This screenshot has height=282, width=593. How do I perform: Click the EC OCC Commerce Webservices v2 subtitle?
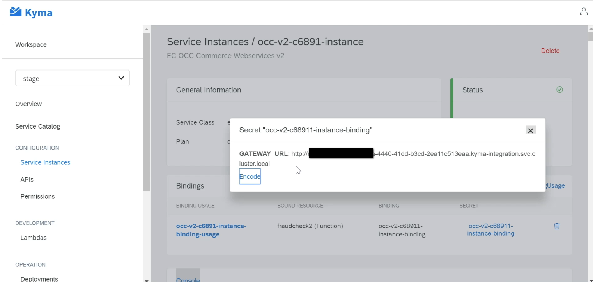(x=225, y=56)
